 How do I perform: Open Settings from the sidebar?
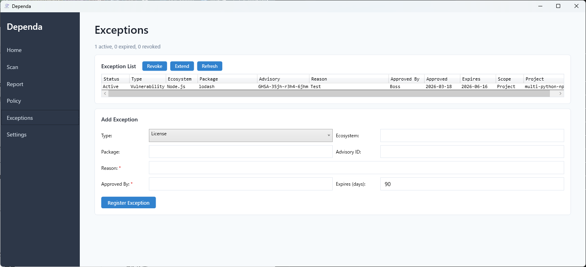point(17,134)
